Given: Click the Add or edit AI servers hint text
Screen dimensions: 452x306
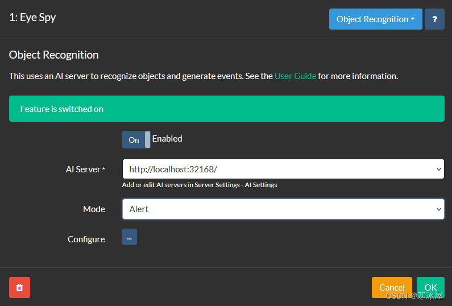Looking at the screenshot, I should click(x=200, y=185).
